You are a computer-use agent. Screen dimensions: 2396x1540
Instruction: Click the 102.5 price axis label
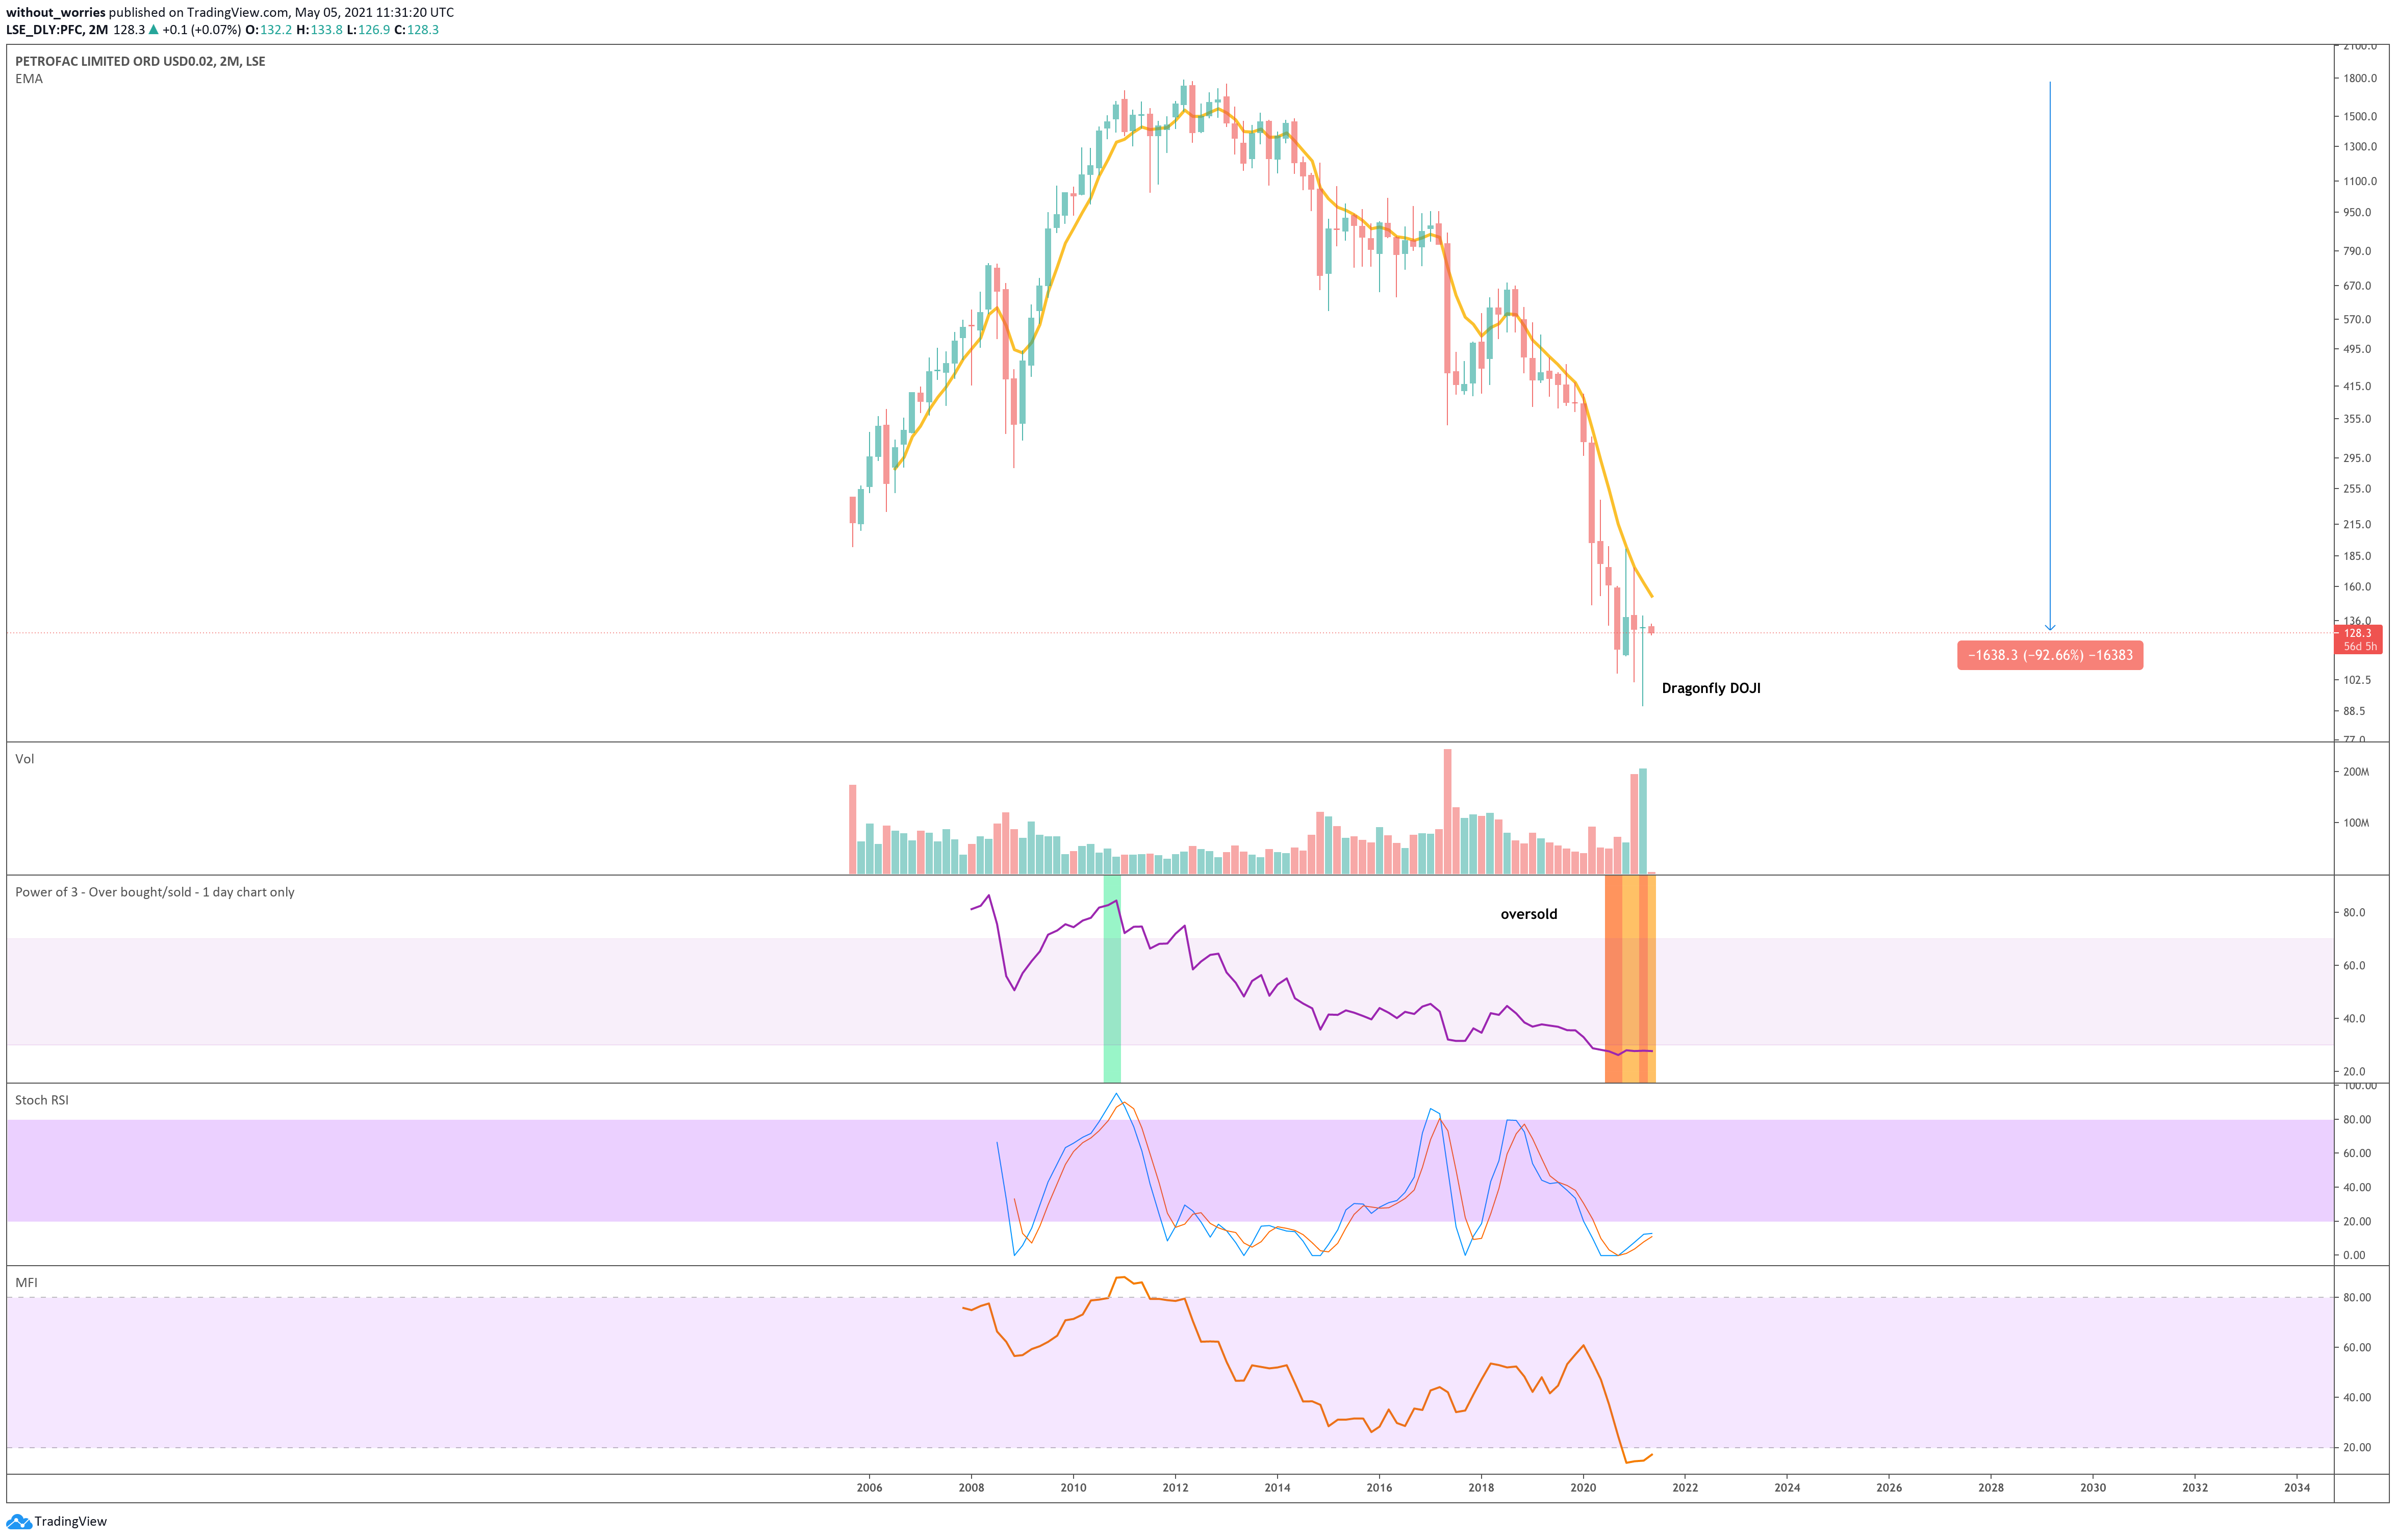point(2357,680)
